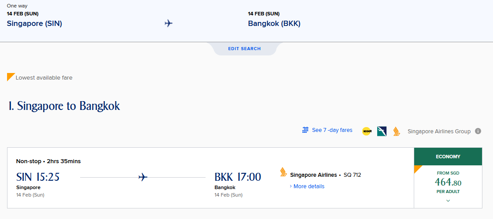Click the airplane icon in route header
This screenshot has width=493, height=219.
coord(169,23)
